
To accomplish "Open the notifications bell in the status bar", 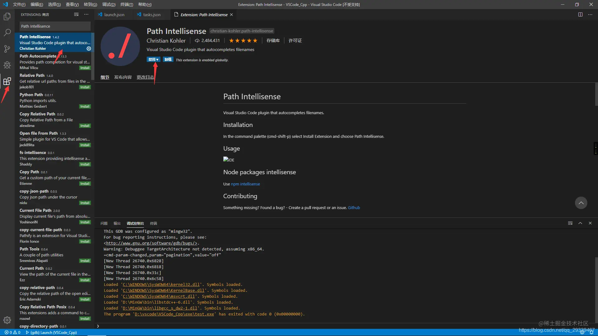I will (x=591, y=332).
